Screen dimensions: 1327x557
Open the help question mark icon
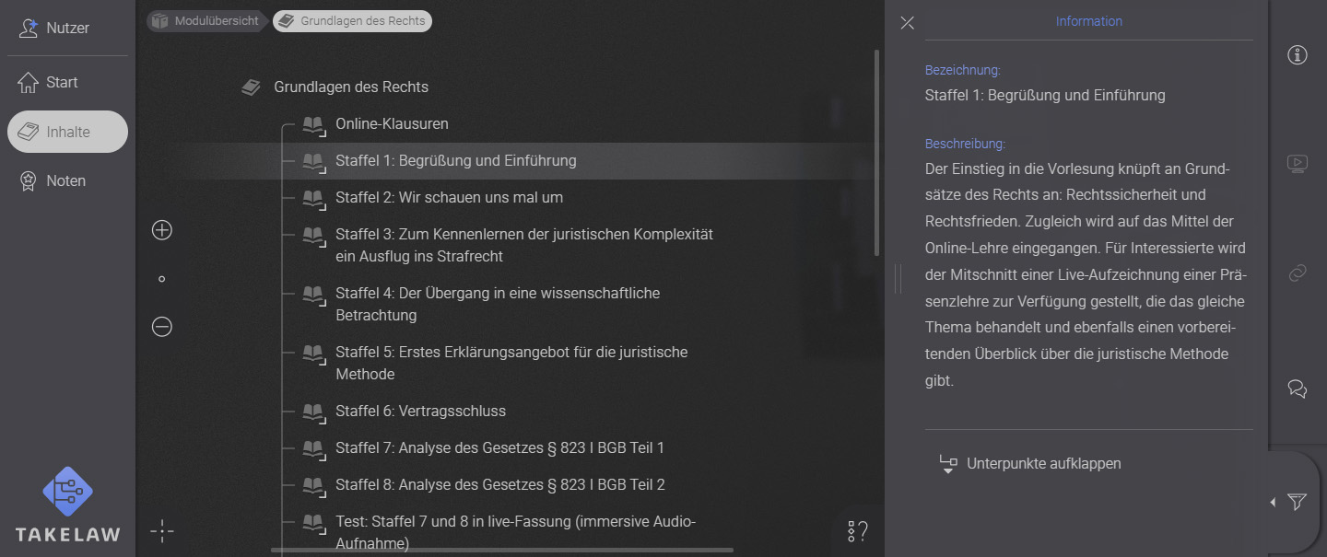856,530
